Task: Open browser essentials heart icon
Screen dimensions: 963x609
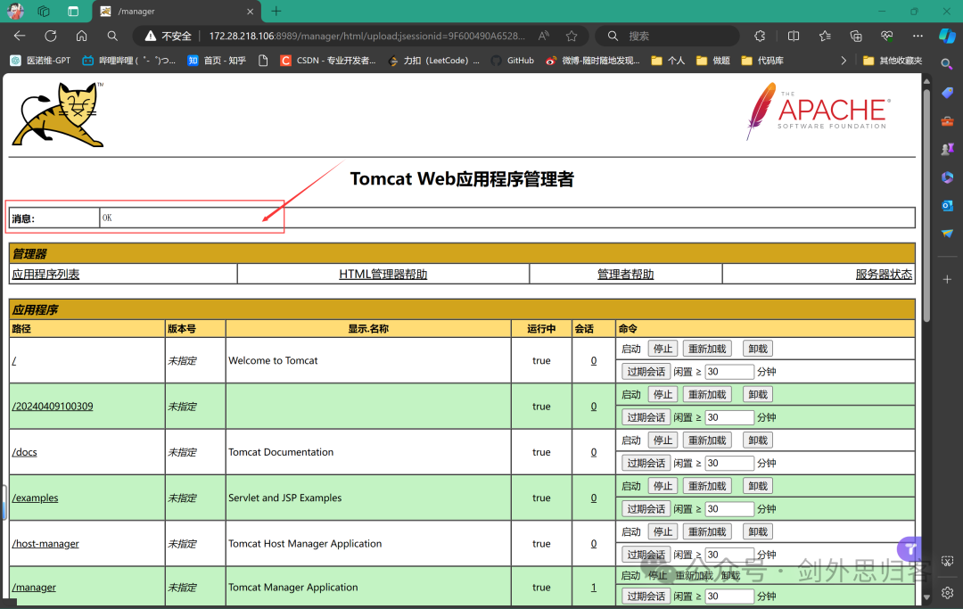Action: click(x=886, y=36)
